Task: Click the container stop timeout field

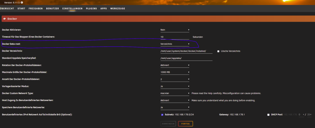Action: (x=175, y=37)
